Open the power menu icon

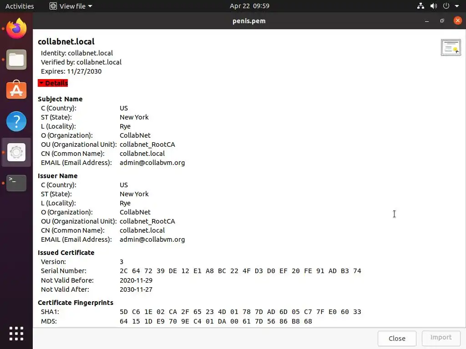[446, 6]
